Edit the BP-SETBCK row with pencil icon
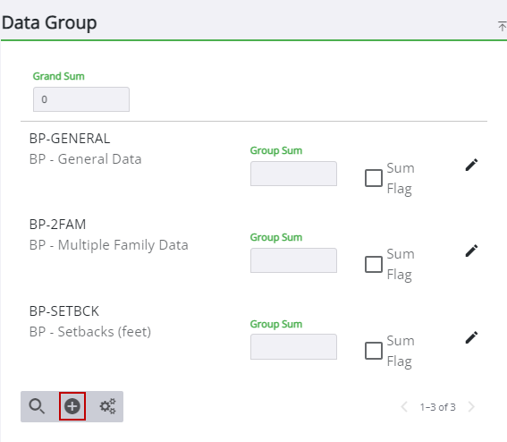 tap(471, 337)
